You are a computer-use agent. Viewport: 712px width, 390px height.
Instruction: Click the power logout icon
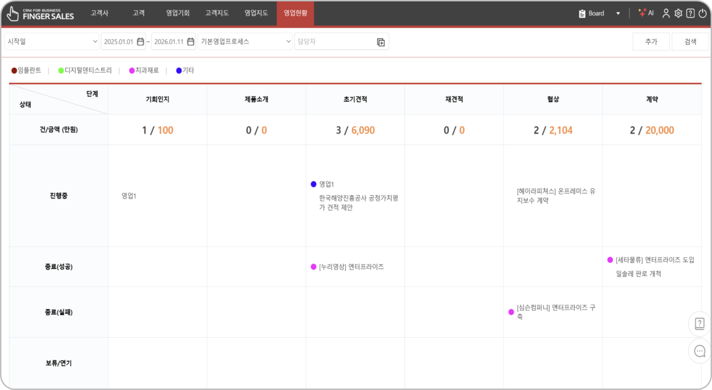[x=702, y=13]
